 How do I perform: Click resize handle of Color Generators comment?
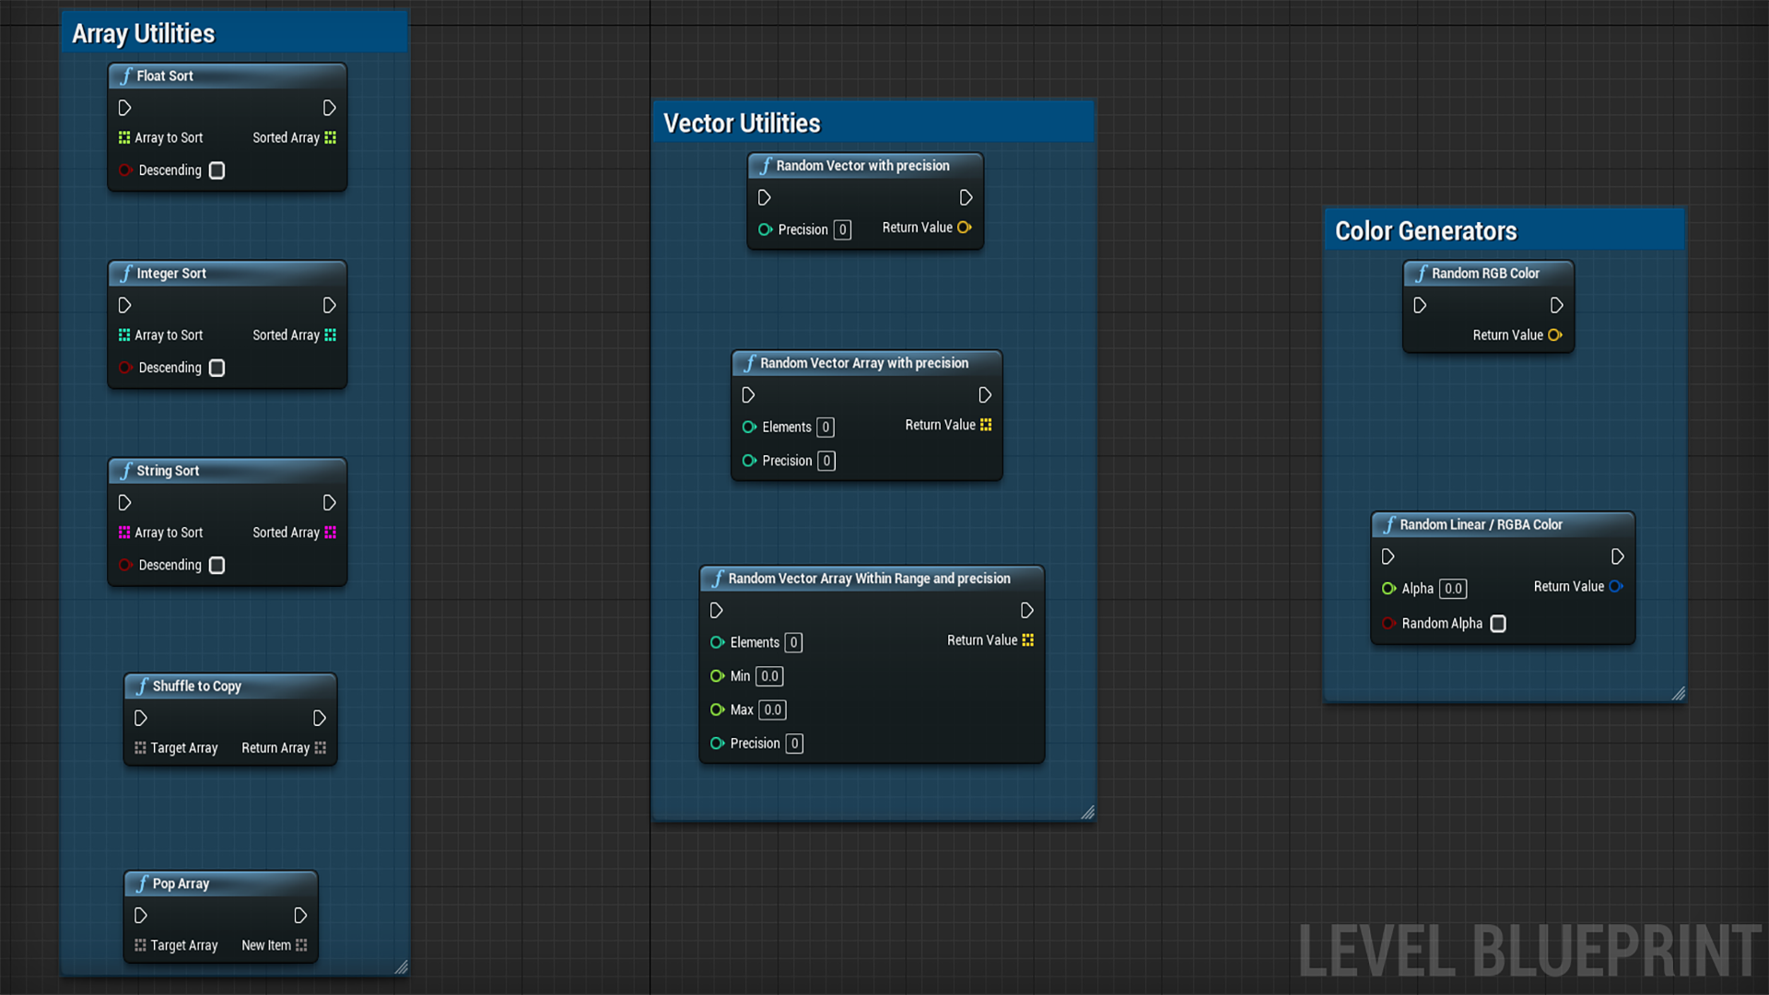(1678, 694)
